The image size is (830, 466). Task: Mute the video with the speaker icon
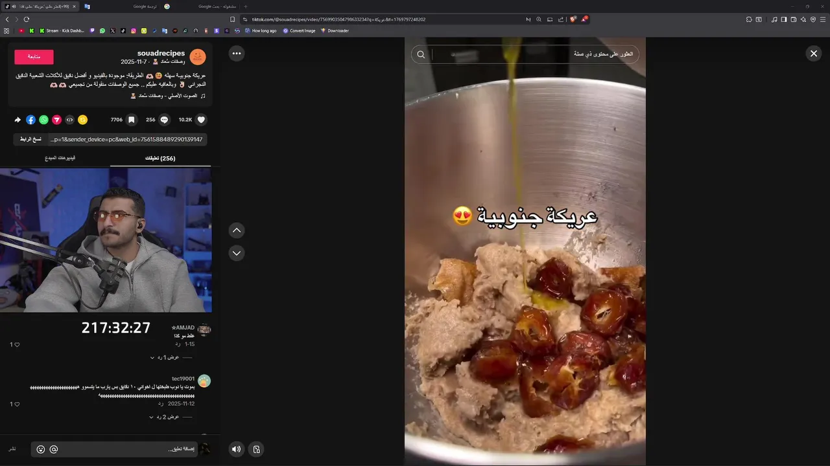[x=237, y=449]
